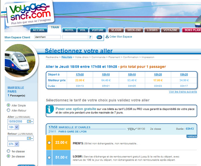Select the 18h28 departure time link
This screenshot has width=201, height=166.
158,74
